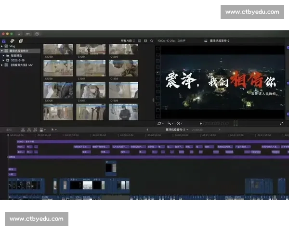Toggle filmstrip and list view icon

pos(145,41)
